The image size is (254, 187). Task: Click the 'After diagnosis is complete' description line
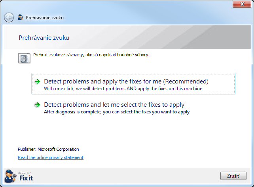tap(116, 112)
